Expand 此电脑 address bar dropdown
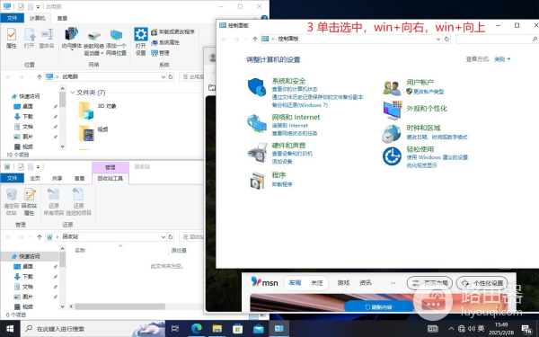This screenshot has width=539, height=337. (x=163, y=76)
